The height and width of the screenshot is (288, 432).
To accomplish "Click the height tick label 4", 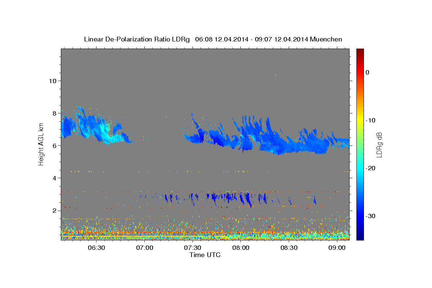I will (x=54, y=178).
